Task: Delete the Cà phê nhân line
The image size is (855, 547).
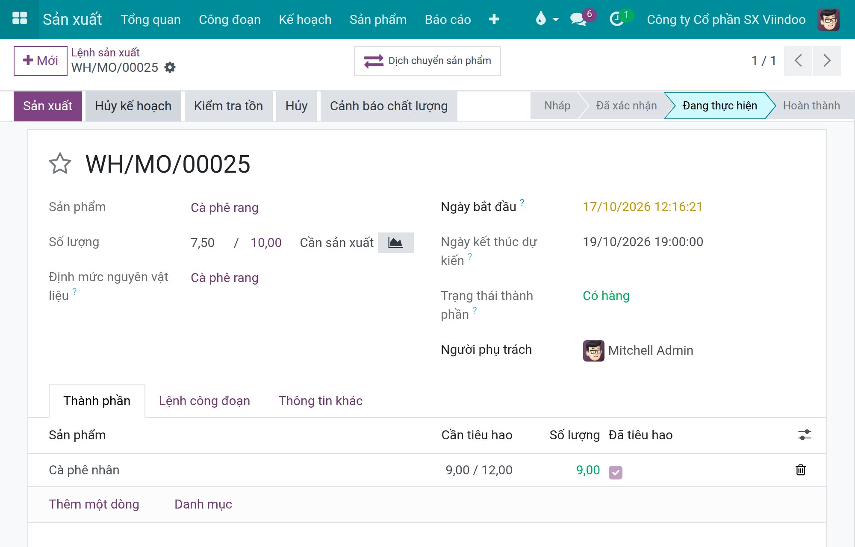Action: click(801, 470)
